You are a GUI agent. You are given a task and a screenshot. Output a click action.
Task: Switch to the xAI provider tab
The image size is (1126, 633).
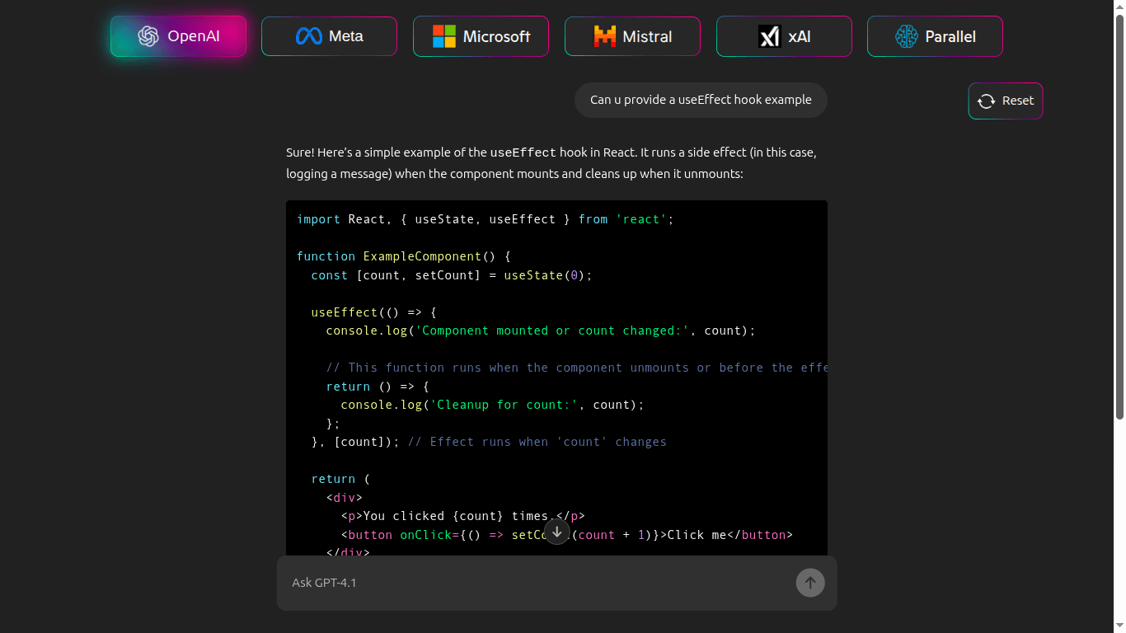click(x=784, y=35)
